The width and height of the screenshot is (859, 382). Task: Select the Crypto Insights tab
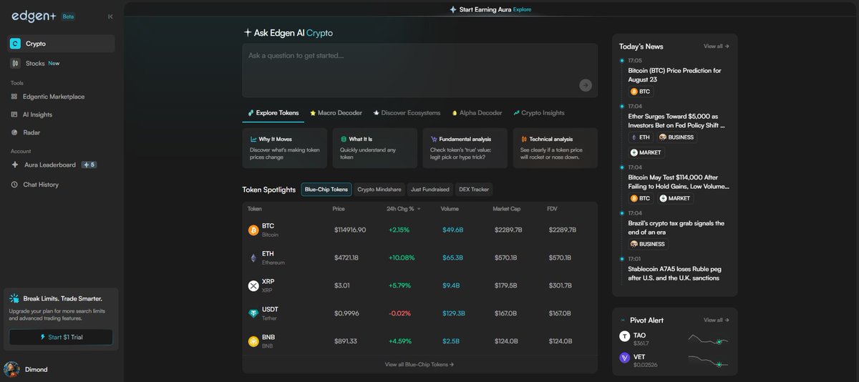click(538, 113)
